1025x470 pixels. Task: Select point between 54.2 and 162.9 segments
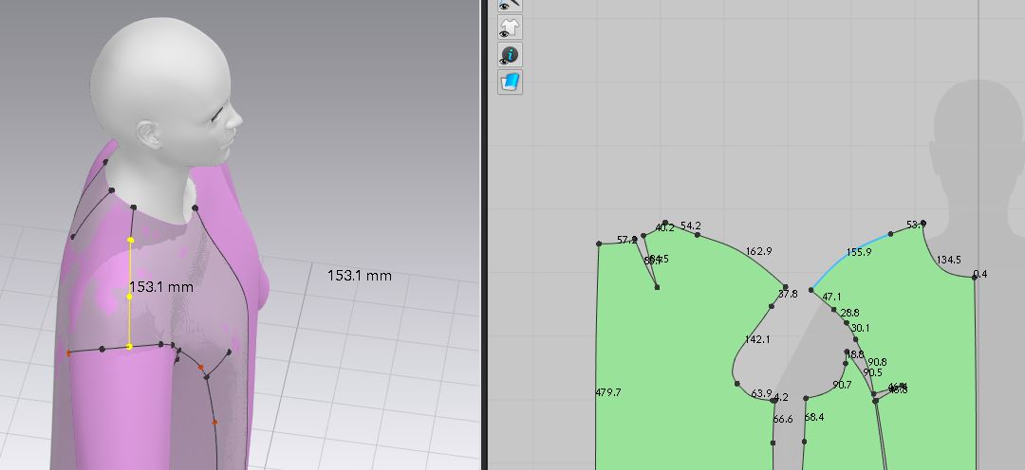pyautogui.click(x=698, y=235)
